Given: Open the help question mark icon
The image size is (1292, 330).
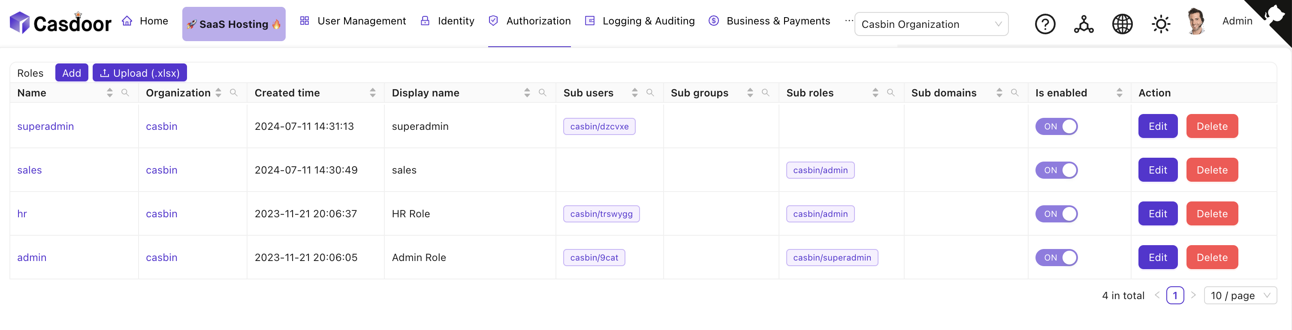Looking at the screenshot, I should pos(1045,24).
